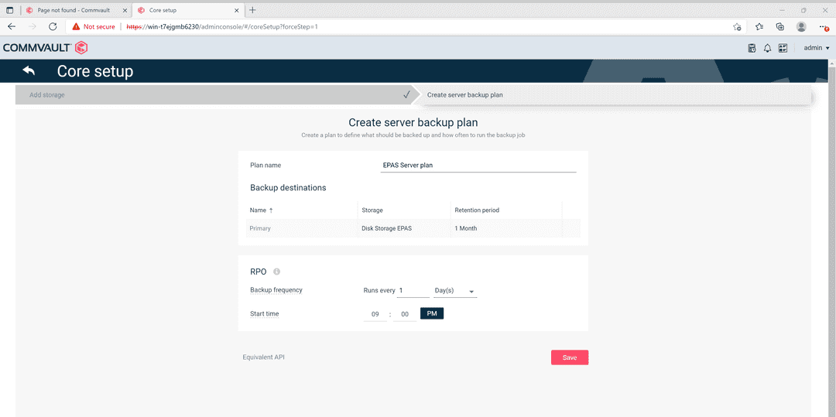
Task: Toggle the PM start time button
Action: (431, 313)
